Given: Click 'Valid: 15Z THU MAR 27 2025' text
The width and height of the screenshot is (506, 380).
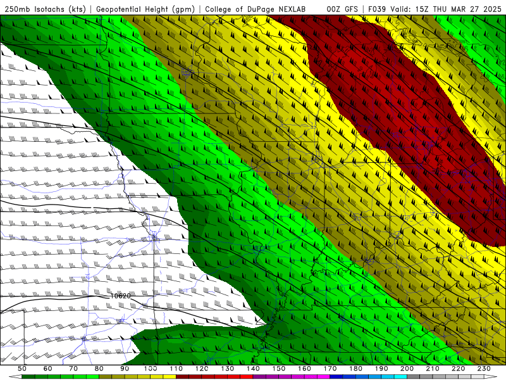Looking at the screenshot, I should [x=446, y=9].
